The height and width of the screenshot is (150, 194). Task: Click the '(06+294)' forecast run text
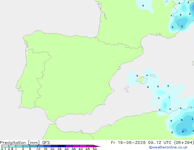click(x=184, y=143)
